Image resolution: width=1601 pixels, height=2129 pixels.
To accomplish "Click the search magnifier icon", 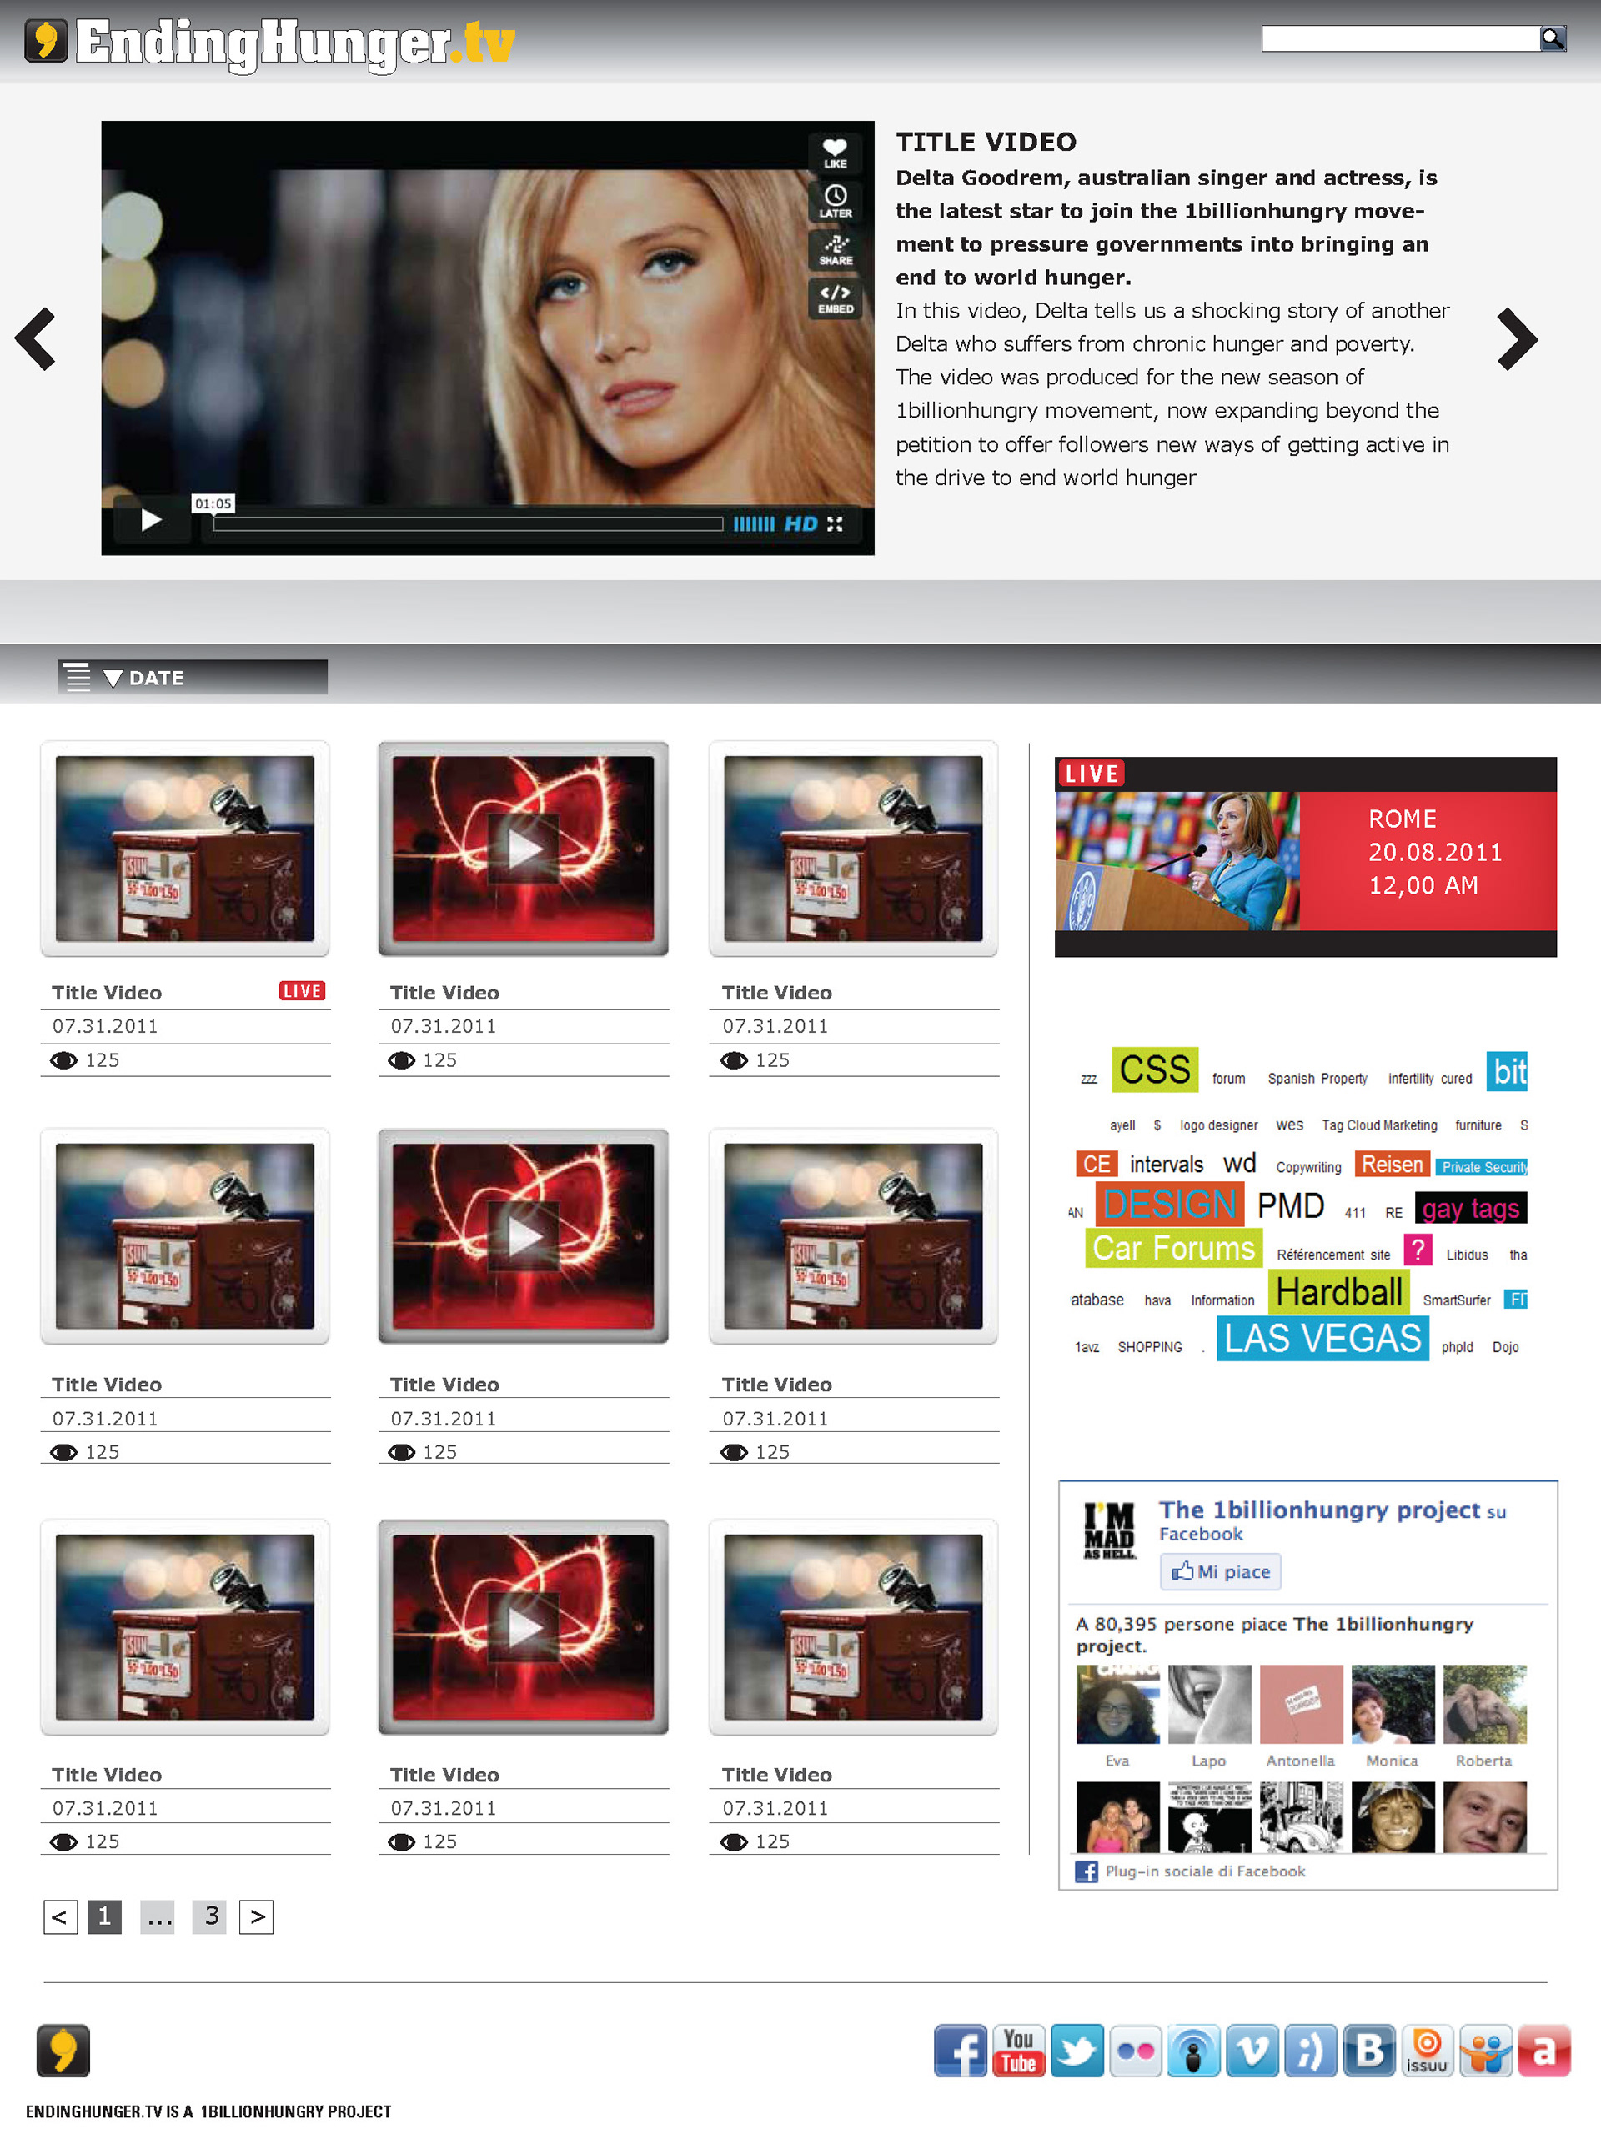I will [x=1552, y=38].
